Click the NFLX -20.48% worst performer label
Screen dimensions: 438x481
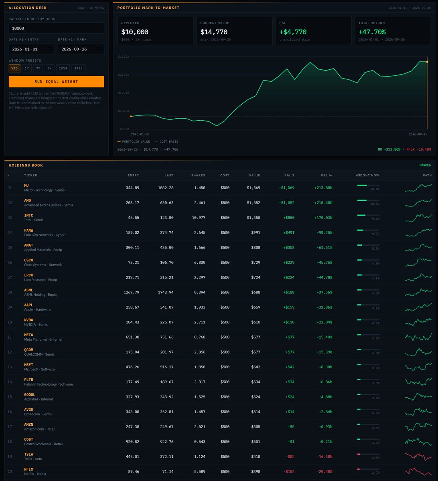point(419,149)
